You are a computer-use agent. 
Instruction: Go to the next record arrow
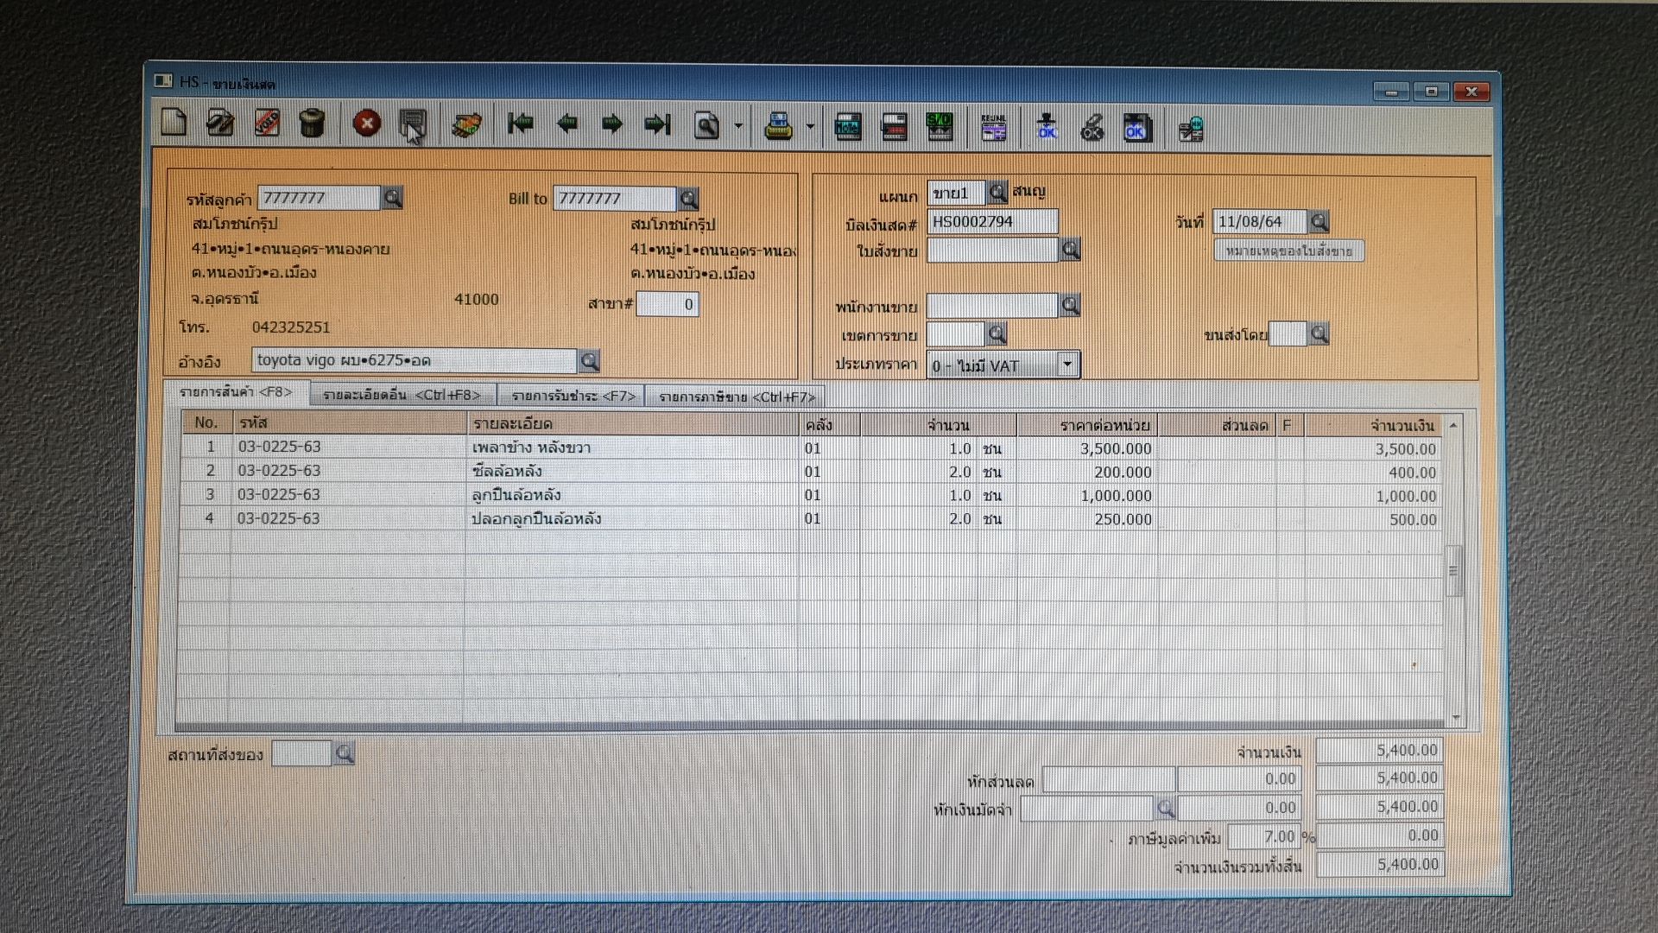point(612,124)
